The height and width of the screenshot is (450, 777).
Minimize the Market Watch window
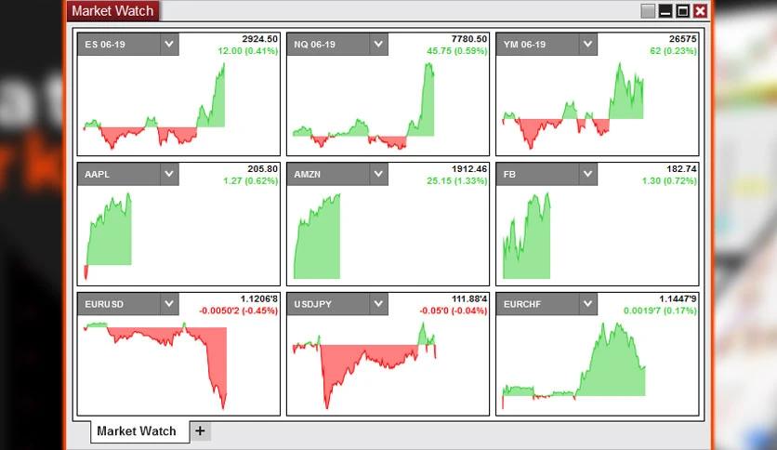[x=665, y=11]
